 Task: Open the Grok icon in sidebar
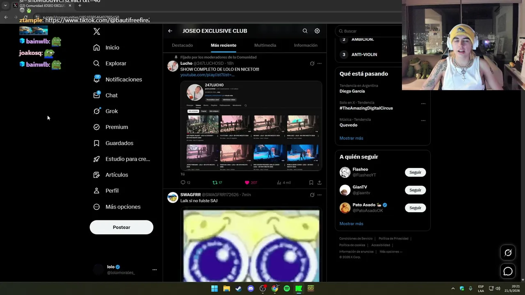pos(96,111)
